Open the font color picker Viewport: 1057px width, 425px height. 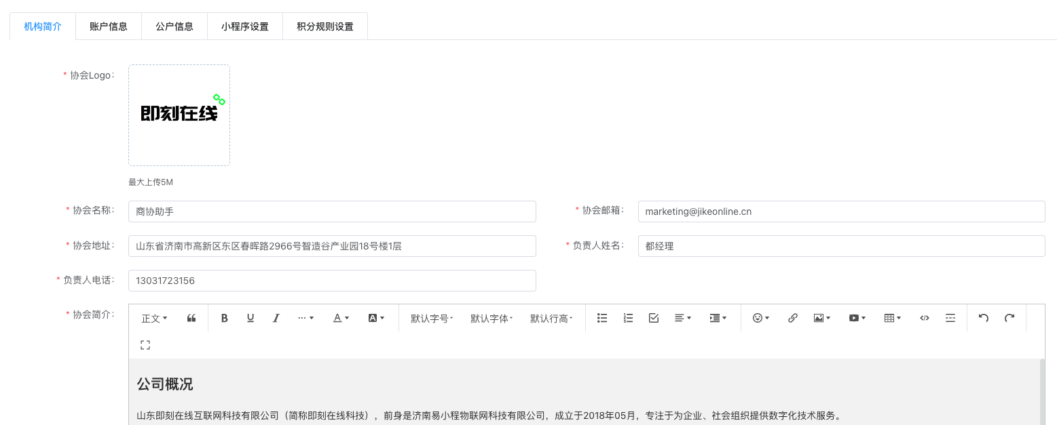click(x=341, y=318)
